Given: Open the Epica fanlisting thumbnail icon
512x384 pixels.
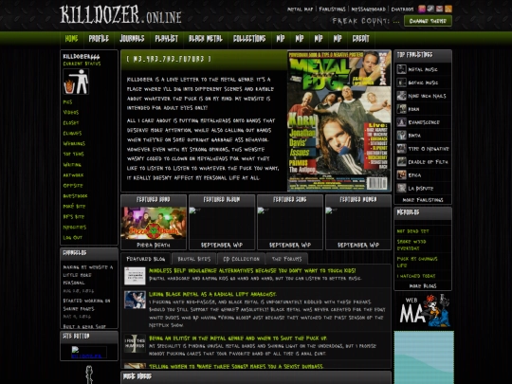Looking at the screenshot, I should 401,175.
